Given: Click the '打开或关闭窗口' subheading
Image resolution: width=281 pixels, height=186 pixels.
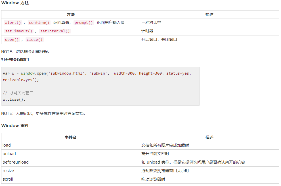Looking at the screenshot, I should 15,60.
